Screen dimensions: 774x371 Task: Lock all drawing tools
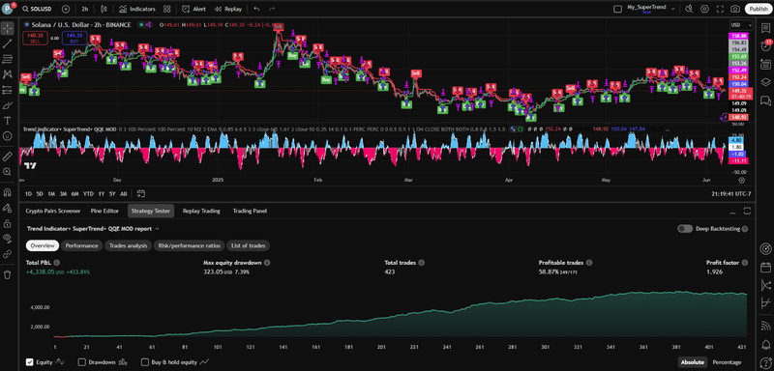[8, 224]
